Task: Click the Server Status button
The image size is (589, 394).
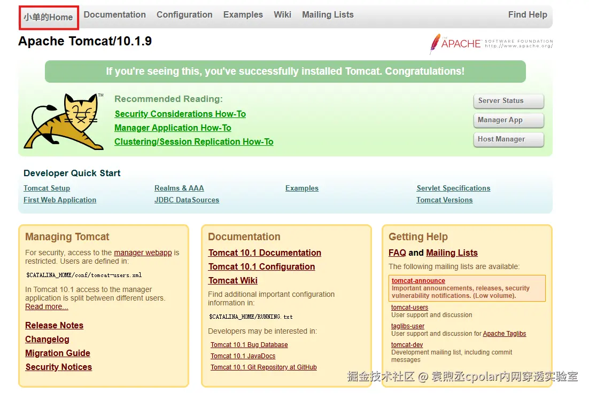Action: [509, 101]
